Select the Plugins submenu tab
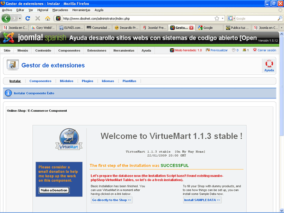Viewport: 284px width, 213px height. [87, 81]
